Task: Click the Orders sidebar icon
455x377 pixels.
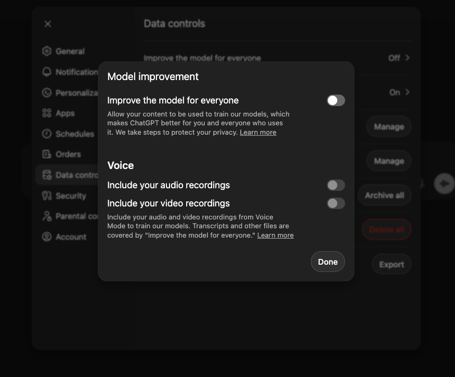Action: tap(47, 154)
